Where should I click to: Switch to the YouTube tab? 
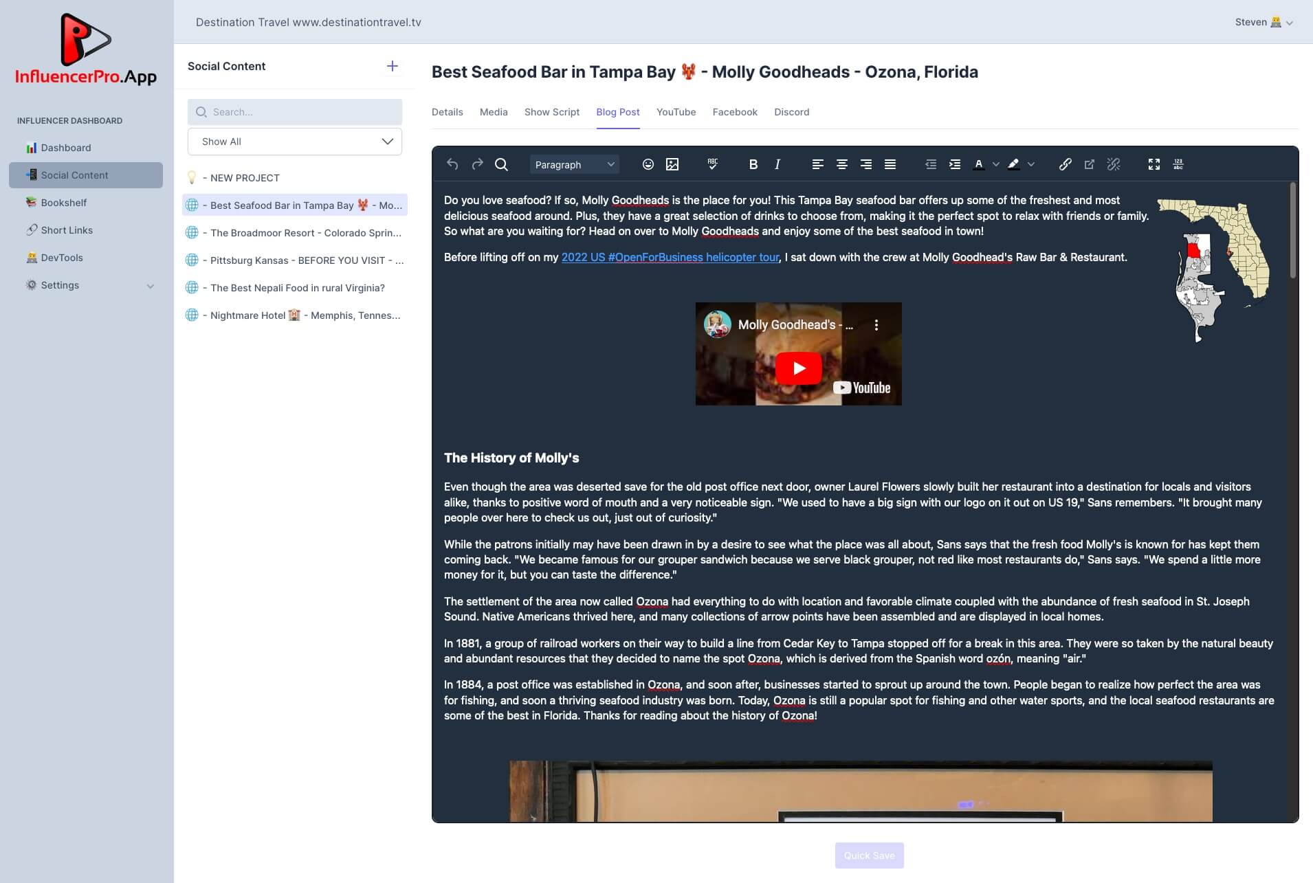pyautogui.click(x=676, y=112)
